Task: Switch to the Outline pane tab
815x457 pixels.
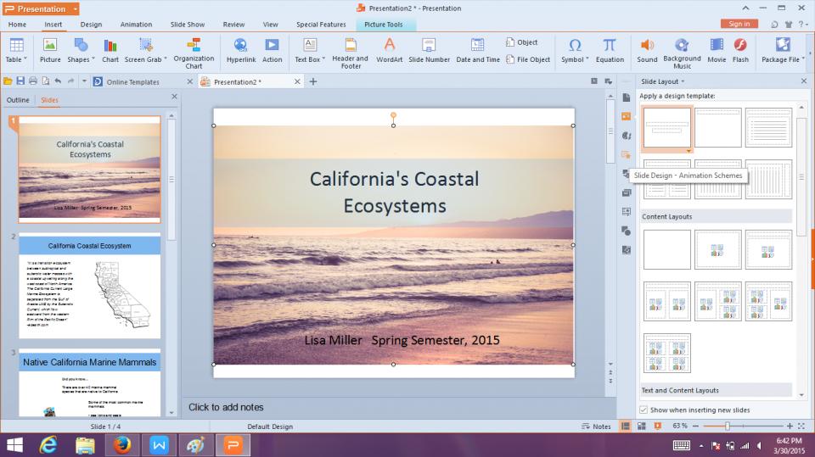Action: pos(18,100)
